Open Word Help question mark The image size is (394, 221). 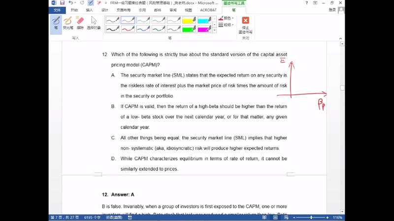pos(306,3)
